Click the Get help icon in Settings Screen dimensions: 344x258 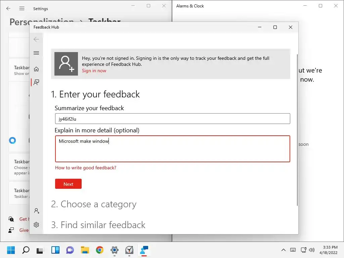click(x=11, y=219)
